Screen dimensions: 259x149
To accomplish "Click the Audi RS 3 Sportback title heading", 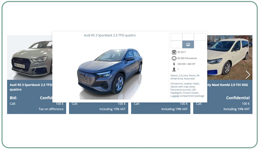I will pos(110,35).
